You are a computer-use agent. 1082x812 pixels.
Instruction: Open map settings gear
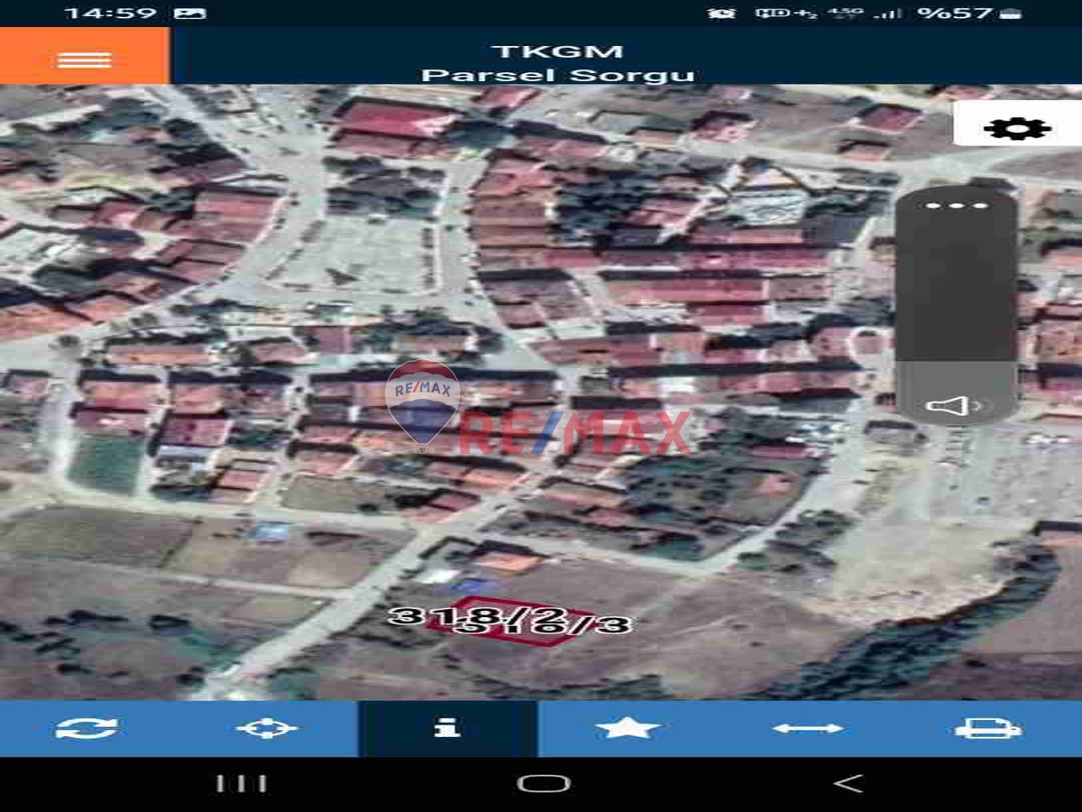(1016, 127)
